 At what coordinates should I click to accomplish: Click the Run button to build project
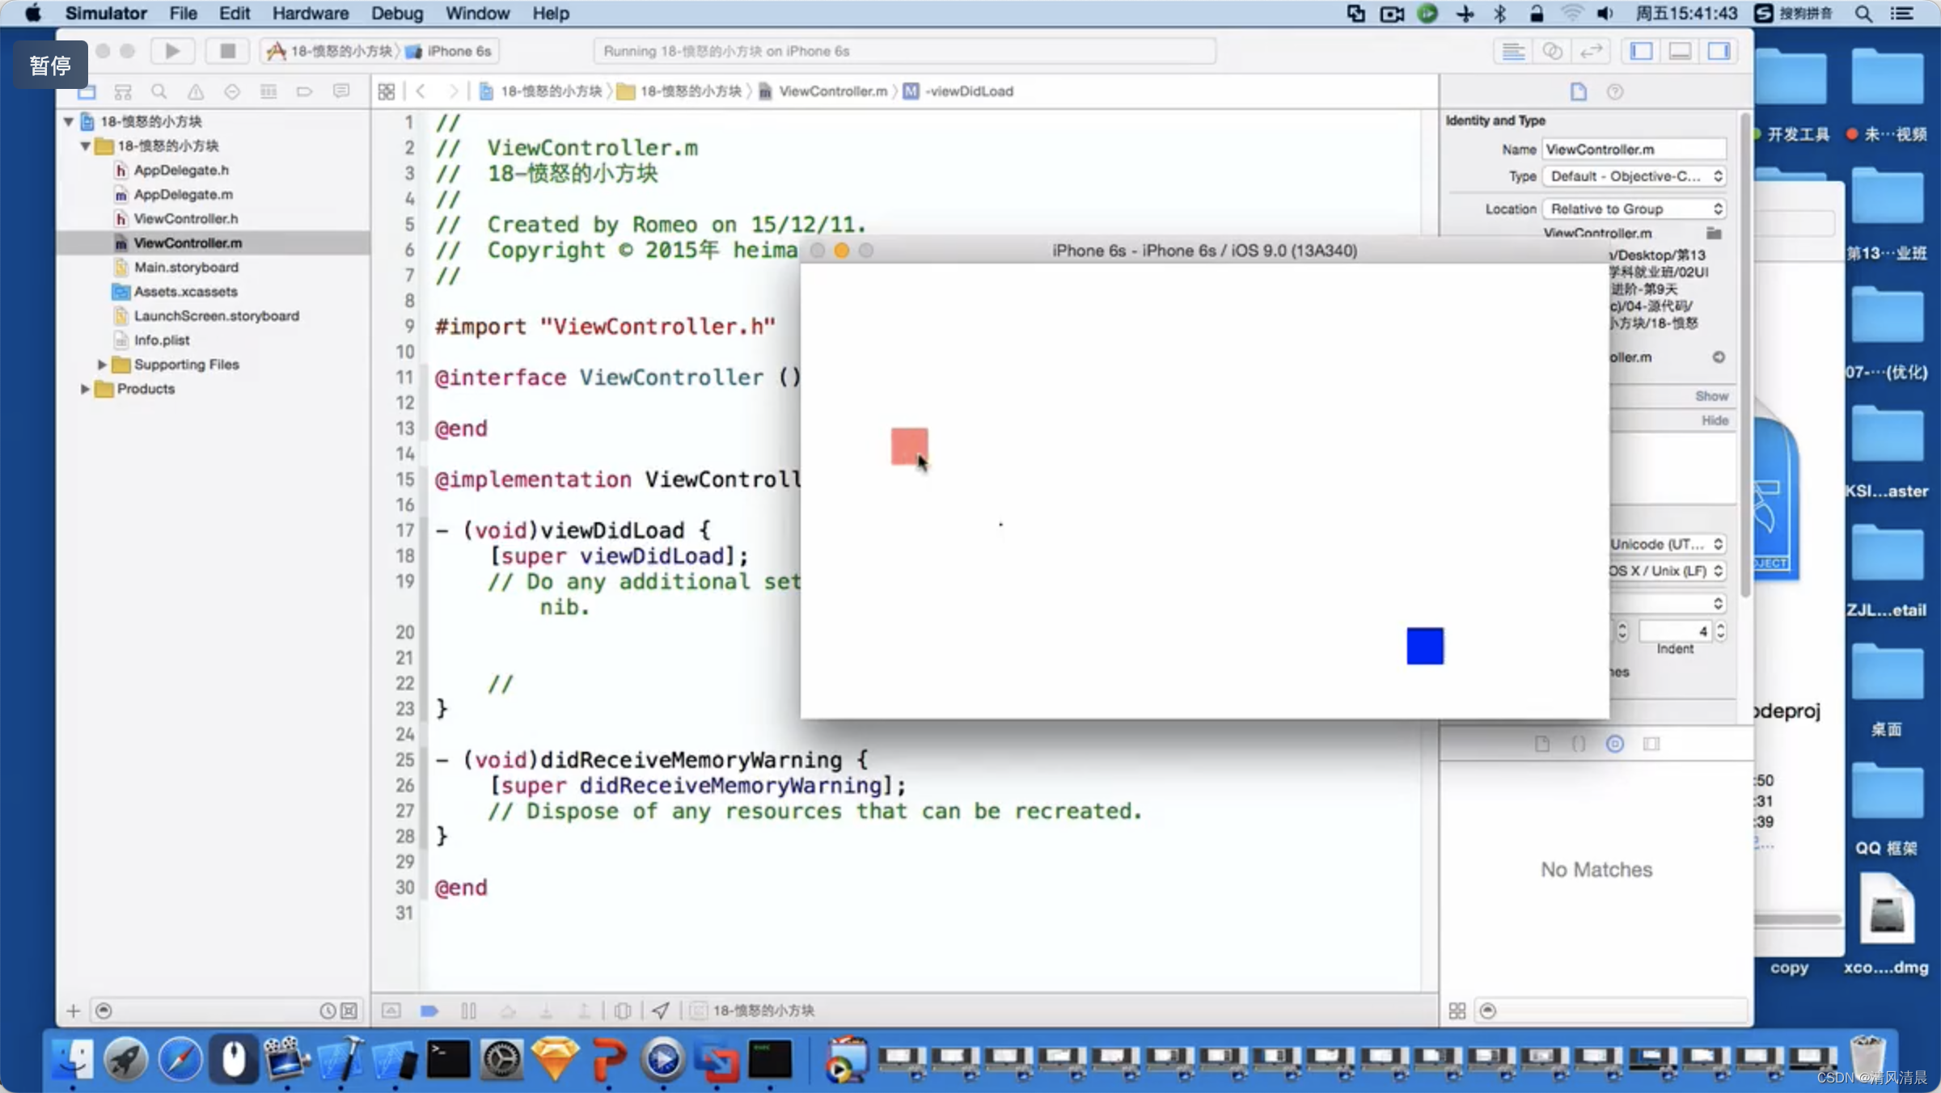[172, 51]
